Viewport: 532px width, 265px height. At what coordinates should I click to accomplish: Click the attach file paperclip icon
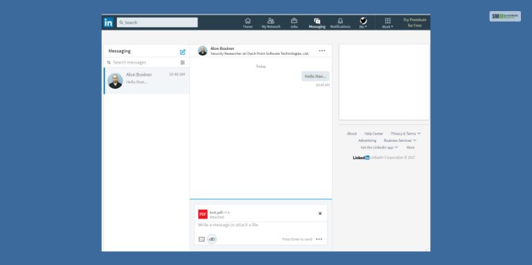pyautogui.click(x=212, y=239)
